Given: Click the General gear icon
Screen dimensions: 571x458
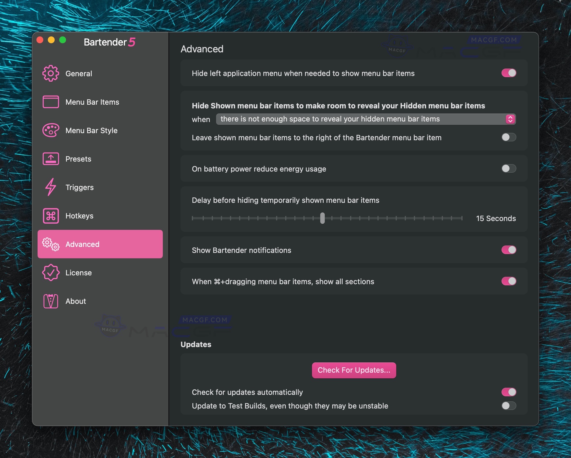Looking at the screenshot, I should click(x=51, y=73).
